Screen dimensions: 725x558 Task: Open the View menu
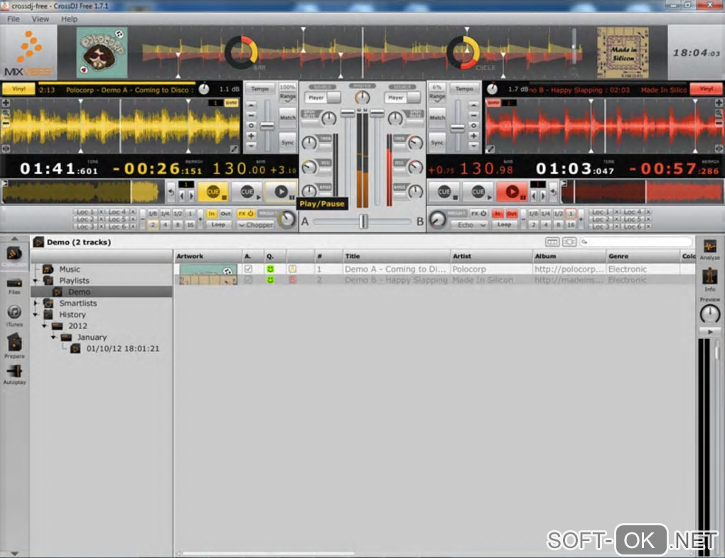click(41, 19)
